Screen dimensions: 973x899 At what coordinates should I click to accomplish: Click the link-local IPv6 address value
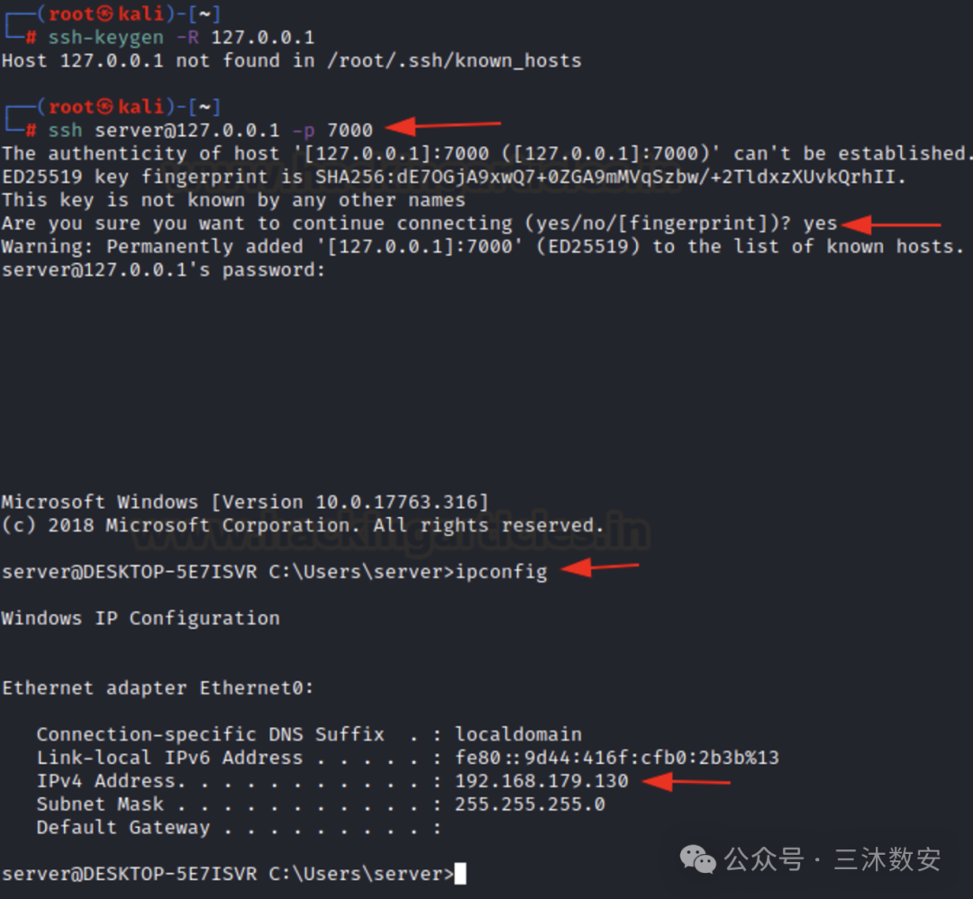click(x=617, y=758)
